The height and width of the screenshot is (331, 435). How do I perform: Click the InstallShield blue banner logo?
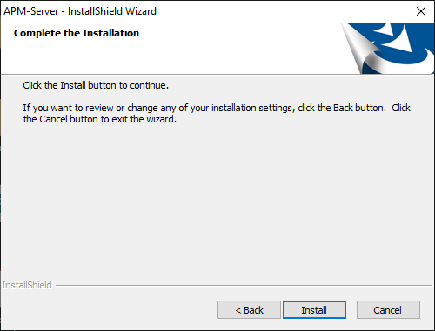tap(389, 48)
